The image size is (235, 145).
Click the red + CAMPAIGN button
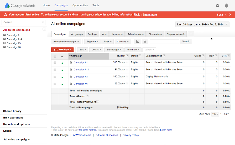click(x=62, y=50)
